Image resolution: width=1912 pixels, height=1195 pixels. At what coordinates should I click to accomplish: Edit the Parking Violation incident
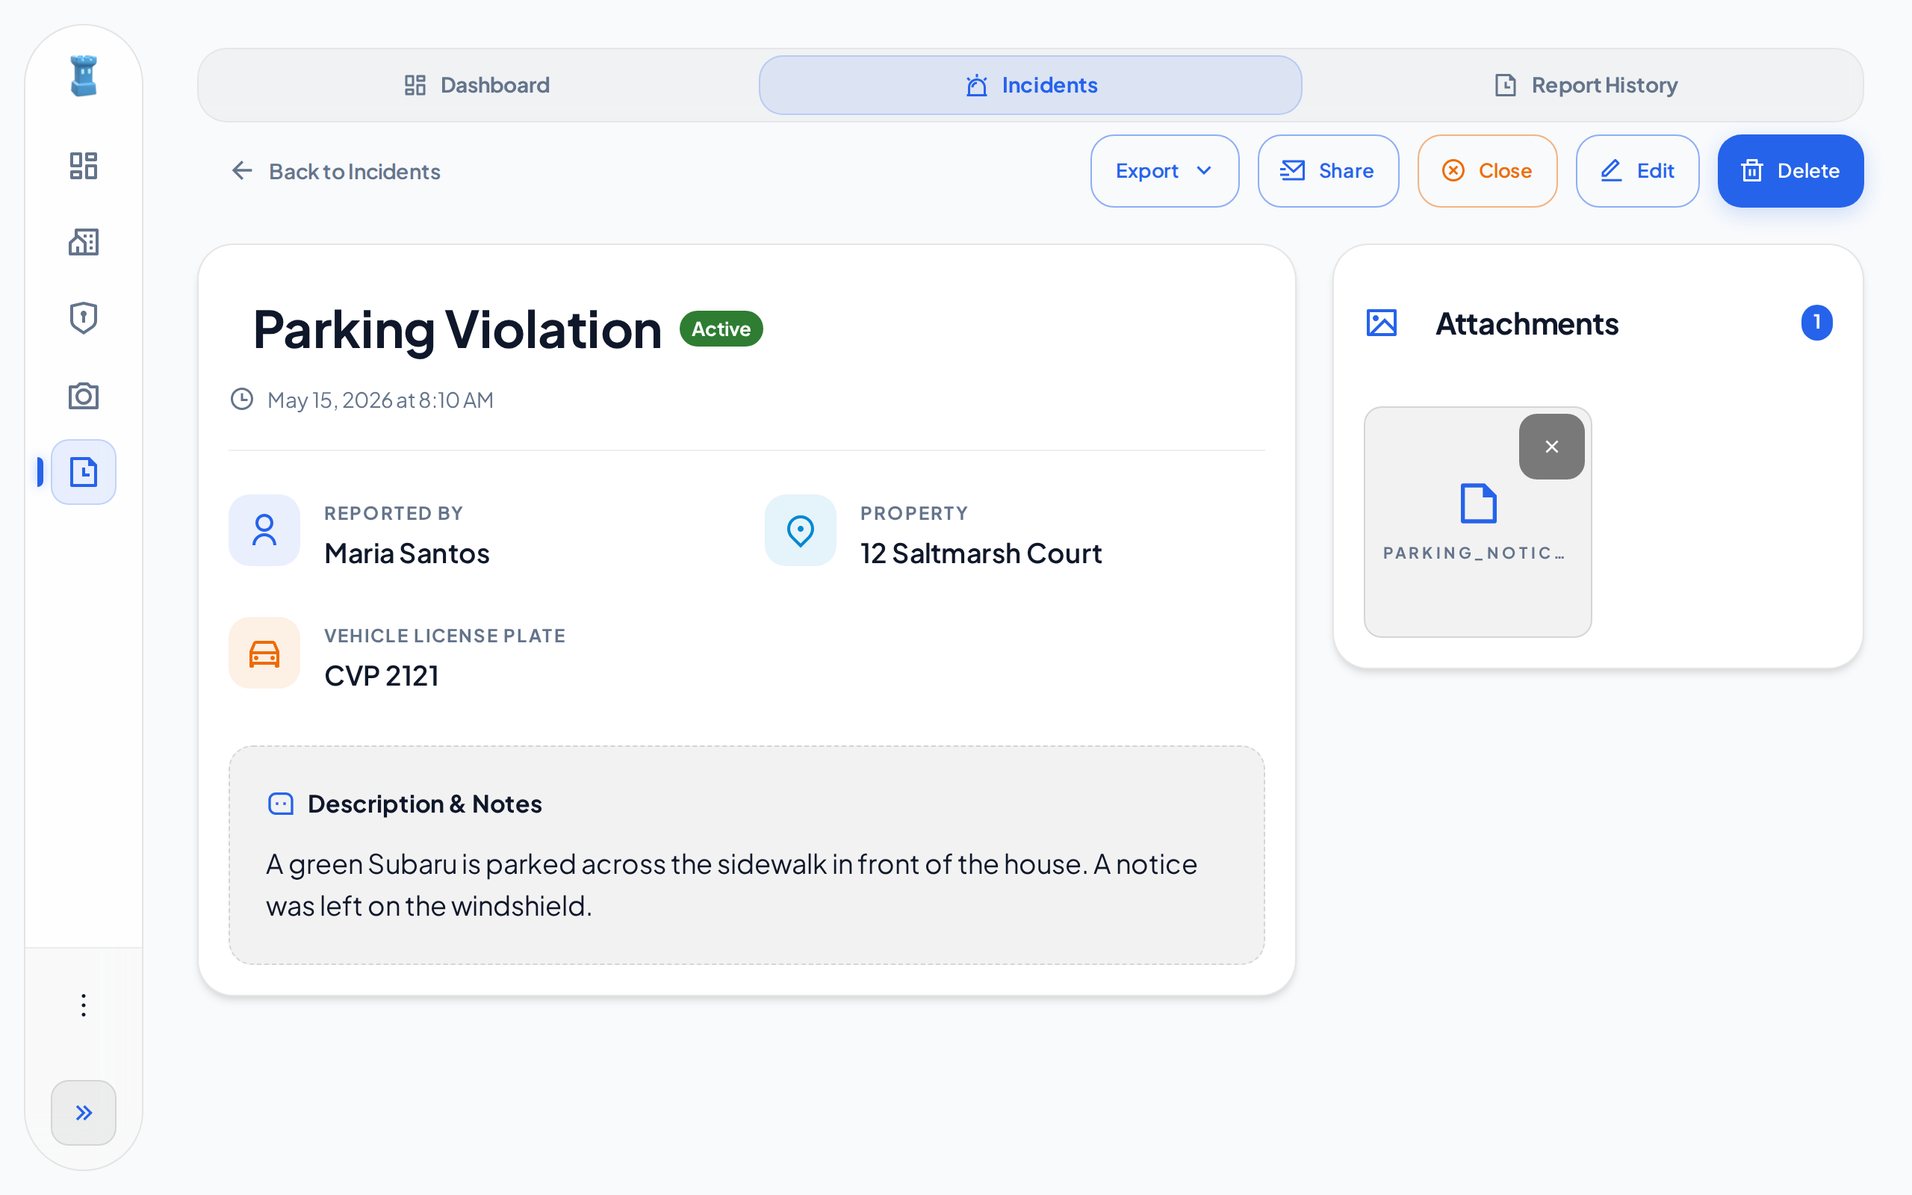coord(1637,171)
